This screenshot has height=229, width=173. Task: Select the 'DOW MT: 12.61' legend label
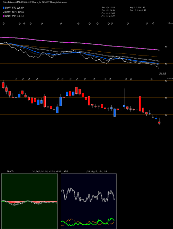[x=15, y=12]
